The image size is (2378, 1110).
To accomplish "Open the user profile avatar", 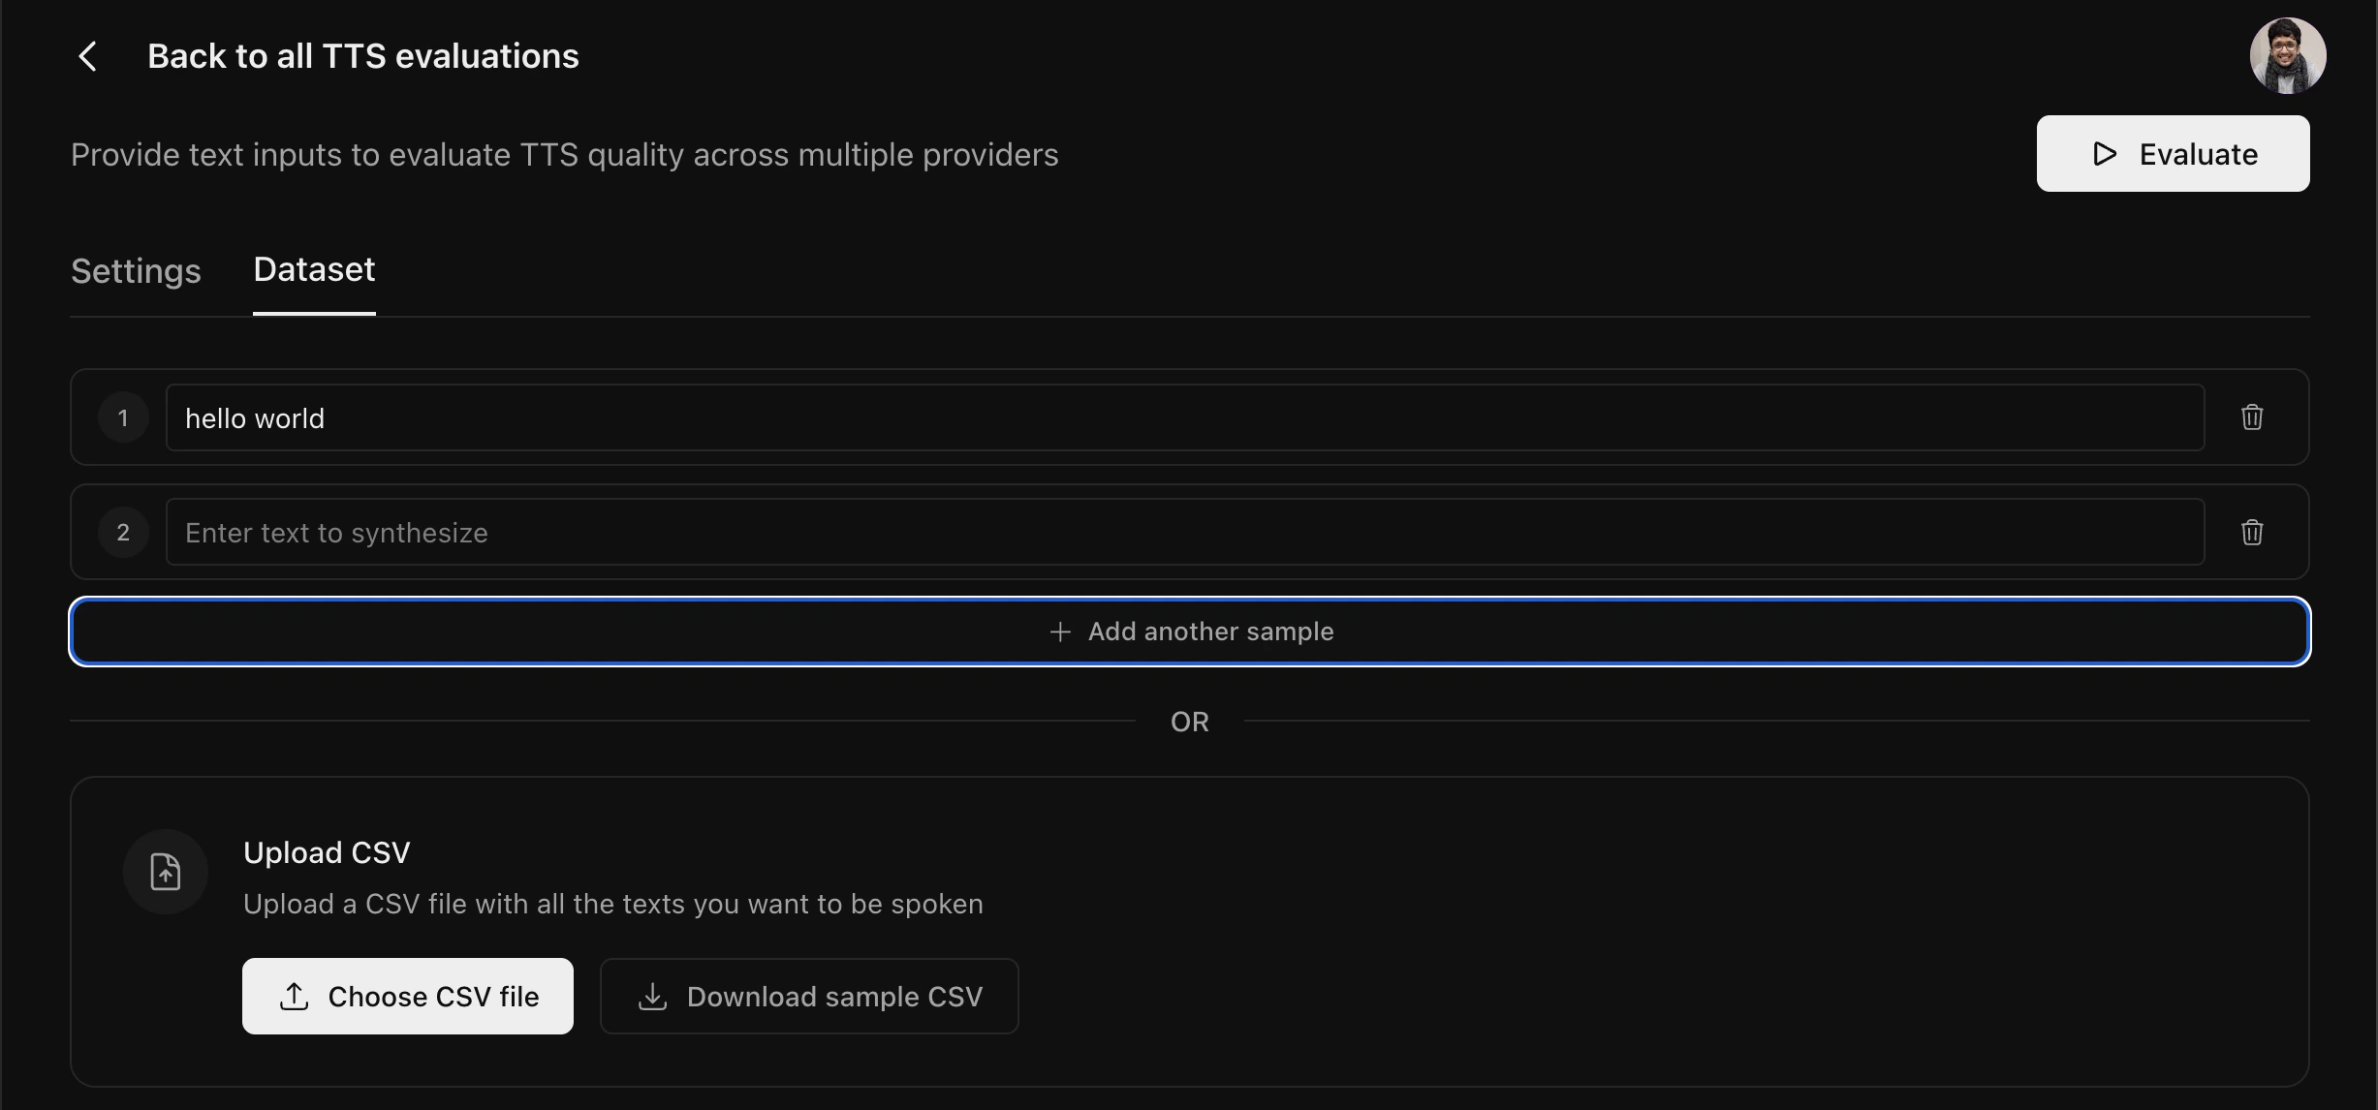I will coord(2287,55).
